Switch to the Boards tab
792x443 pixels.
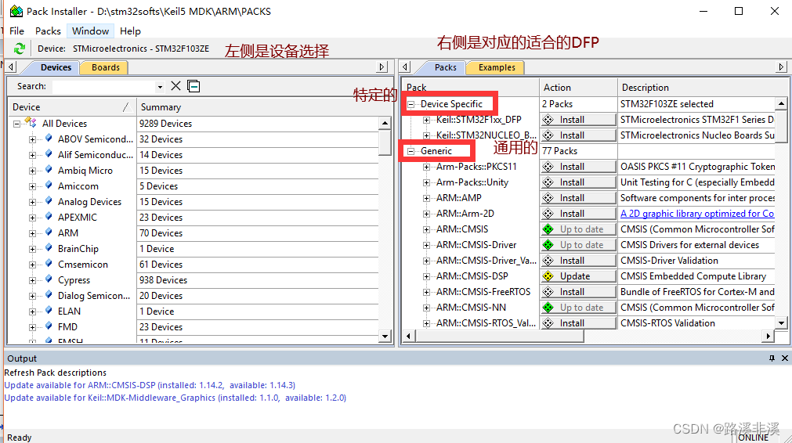[x=106, y=67]
